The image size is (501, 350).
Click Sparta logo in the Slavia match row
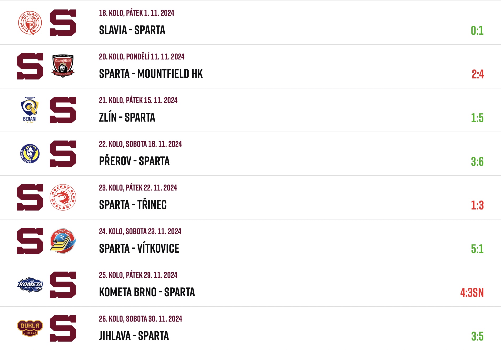pyautogui.click(x=63, y=23)
